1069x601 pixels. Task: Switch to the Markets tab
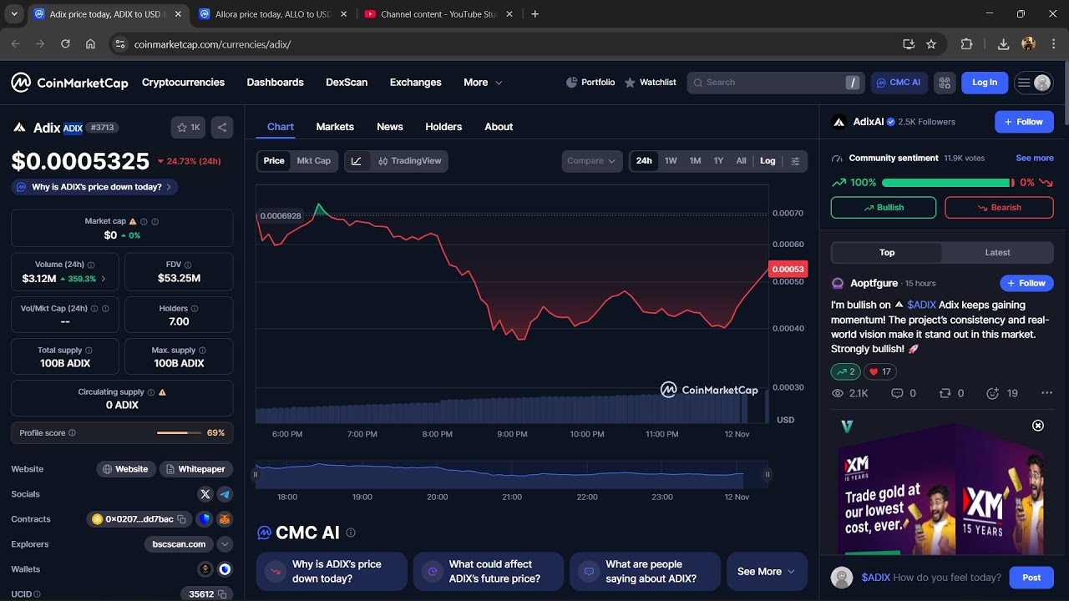335,127
